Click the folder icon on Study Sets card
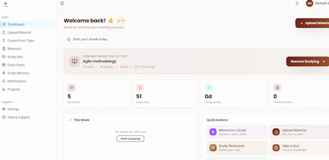329x160 pixels. (x=72, y=88)
